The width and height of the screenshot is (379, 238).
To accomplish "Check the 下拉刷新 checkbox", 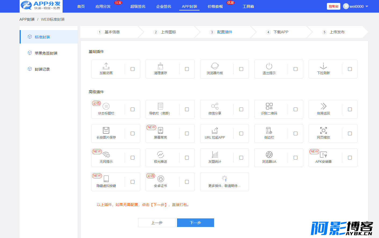I will (350, 69).
